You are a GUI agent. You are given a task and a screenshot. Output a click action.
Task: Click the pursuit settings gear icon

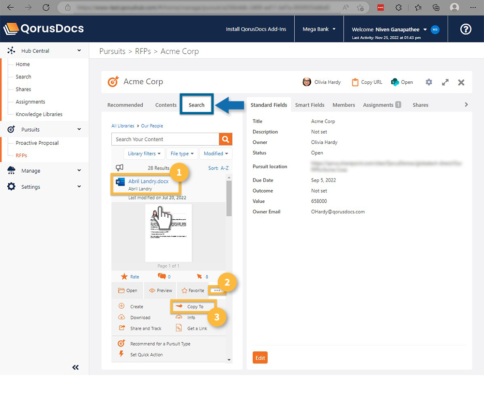429,82
